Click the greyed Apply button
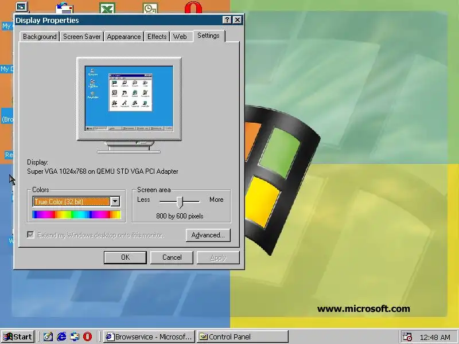The width and height of the screenshot is (459, 344). [x=218, y=257]
